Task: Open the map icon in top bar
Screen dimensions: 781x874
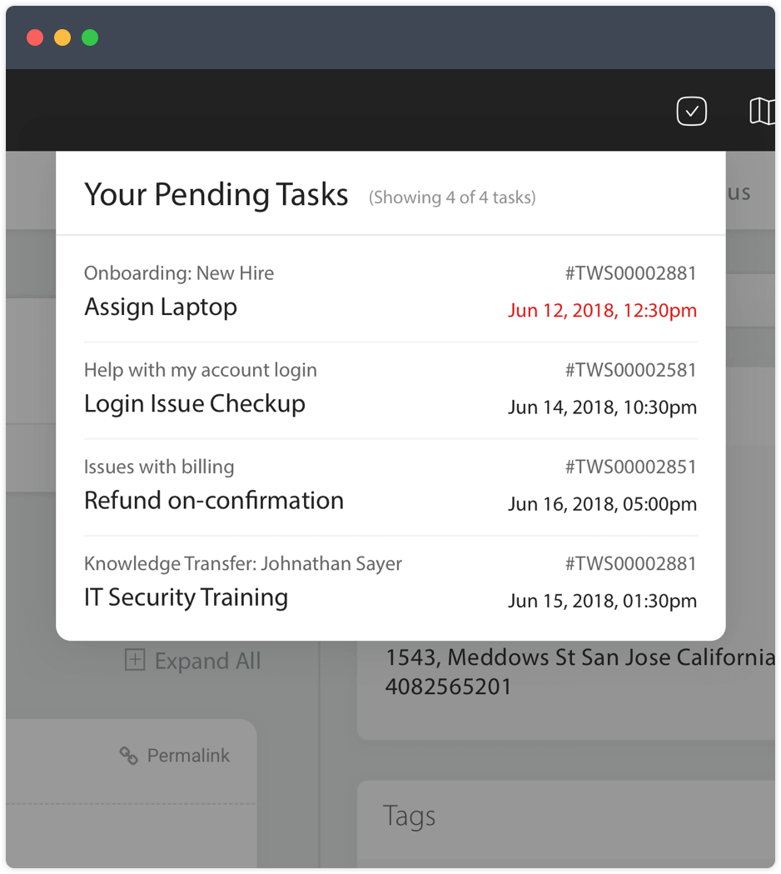Action: click(762, 111)
